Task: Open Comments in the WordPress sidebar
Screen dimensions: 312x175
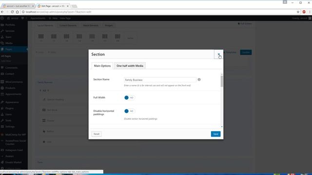Action: [11, 68]
